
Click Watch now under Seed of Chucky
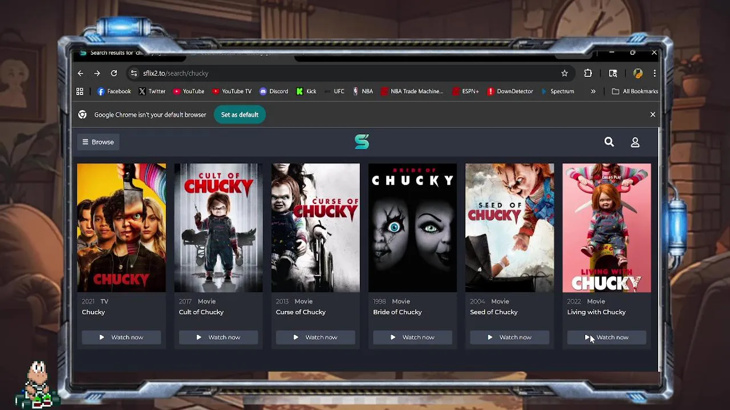coord(509,337)
